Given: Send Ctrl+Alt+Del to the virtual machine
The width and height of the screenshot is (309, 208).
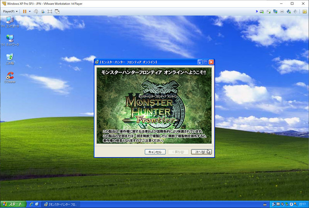Looking at the screenshot, I should click(36, 12).
